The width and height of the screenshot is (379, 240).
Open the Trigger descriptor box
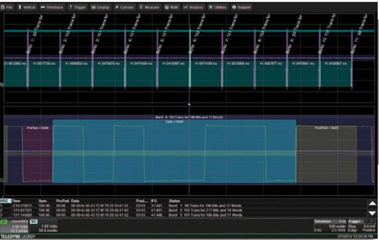[362, 226]
